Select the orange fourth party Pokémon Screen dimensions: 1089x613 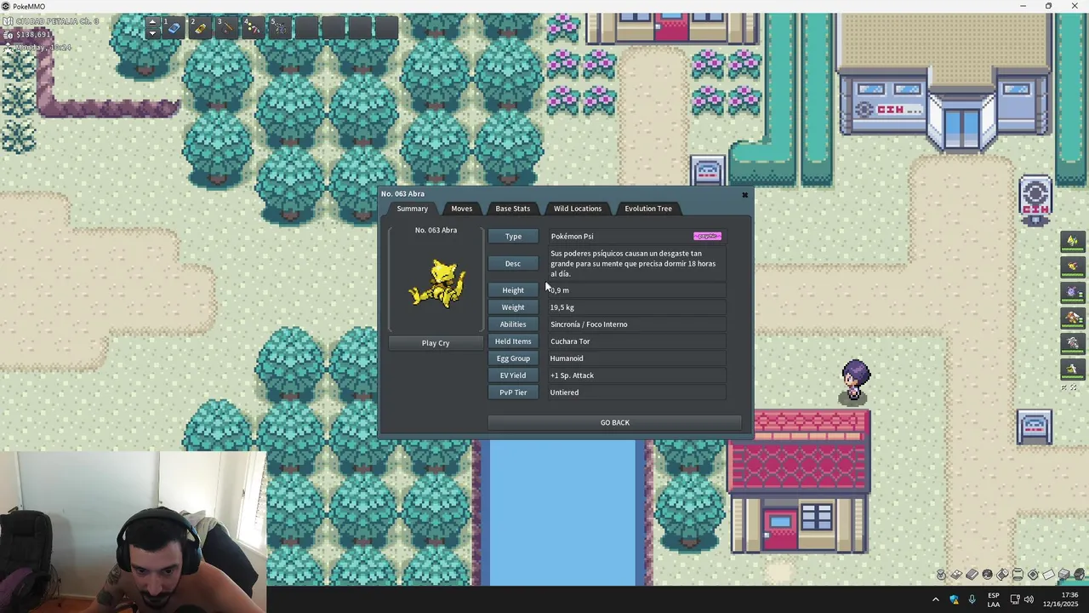1072,318
